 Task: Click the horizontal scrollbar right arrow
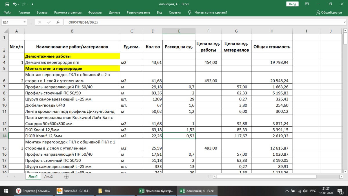click(342, 177)
